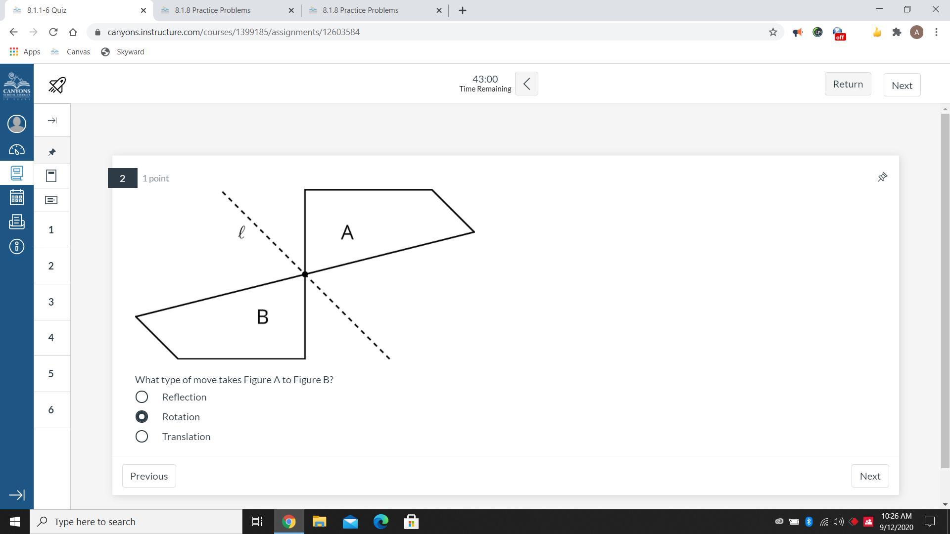This screenshot has width=950, height=534.
Task: Expand the Canvas global navigation sidebar
Action: pyautogui.click(x=16, y=495)
